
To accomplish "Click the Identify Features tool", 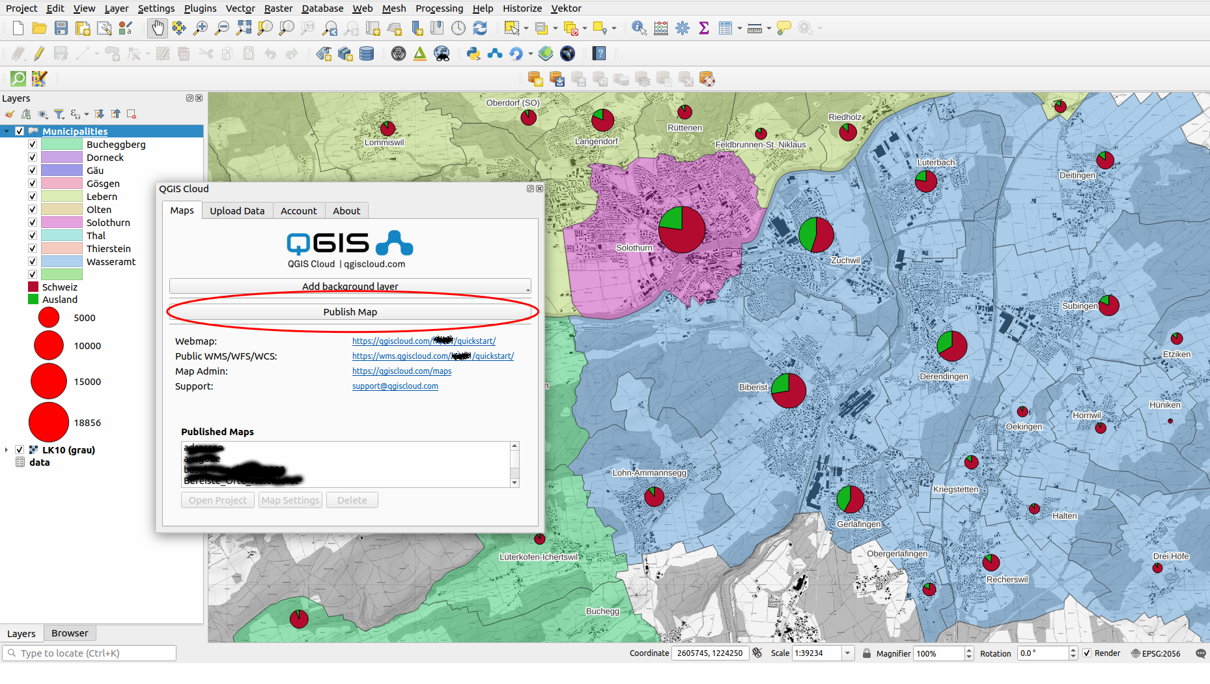I will pos(639,28).
